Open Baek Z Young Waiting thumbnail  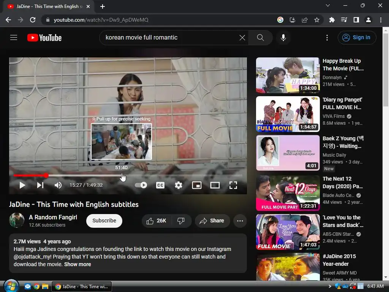tap(288, 153)
